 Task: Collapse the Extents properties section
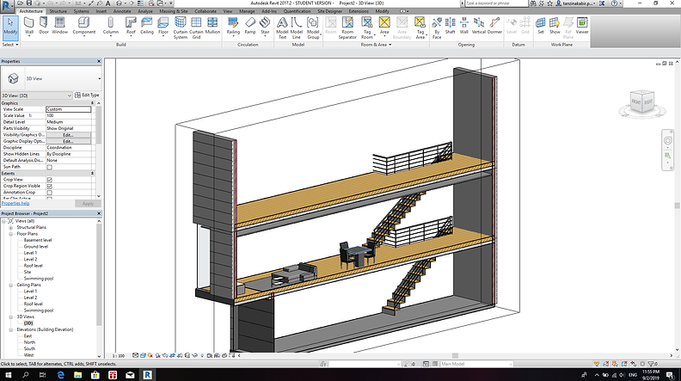coord(92,174)
